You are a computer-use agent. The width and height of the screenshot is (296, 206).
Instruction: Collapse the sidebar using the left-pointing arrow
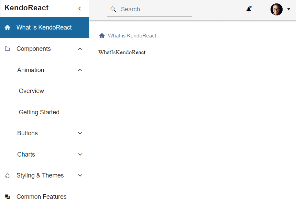[x=79, y=8]
